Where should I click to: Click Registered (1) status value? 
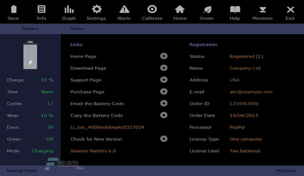(x=247, y=56)
